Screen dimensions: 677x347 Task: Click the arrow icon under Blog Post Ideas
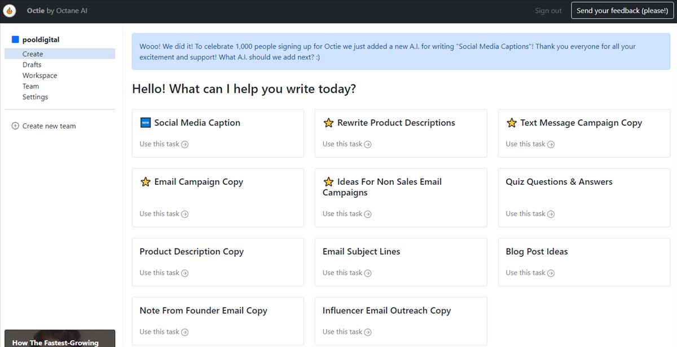(x=551, y=273)
